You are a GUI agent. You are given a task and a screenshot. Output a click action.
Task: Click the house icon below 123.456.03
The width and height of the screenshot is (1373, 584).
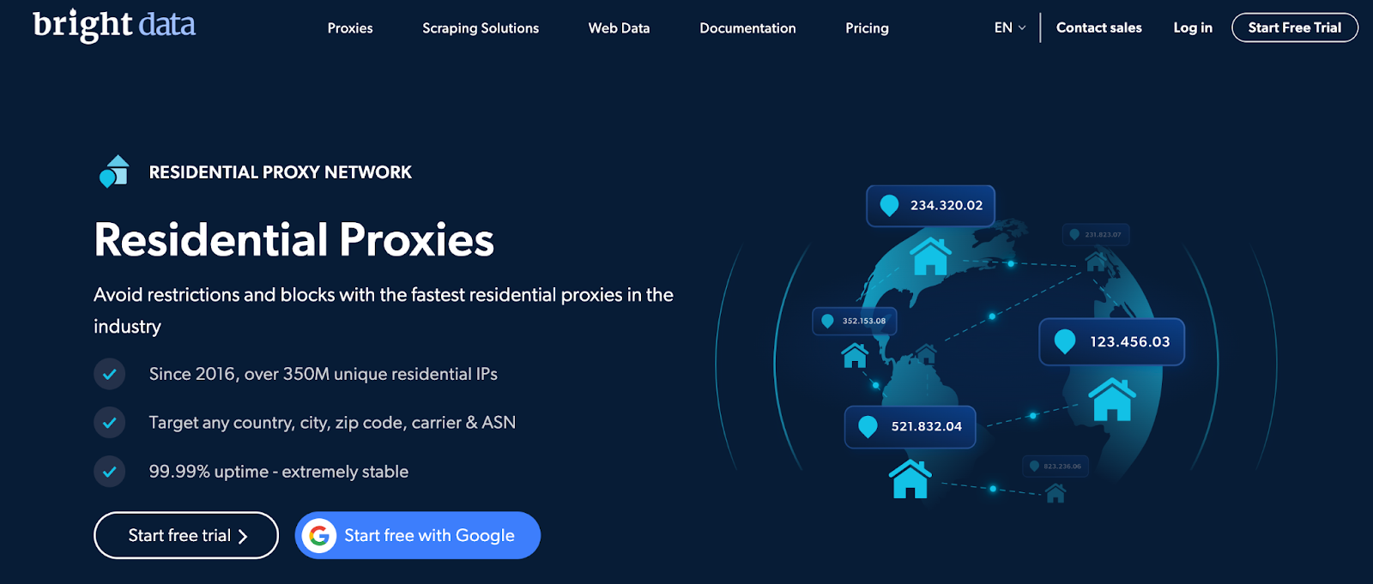pos(1112,400)
